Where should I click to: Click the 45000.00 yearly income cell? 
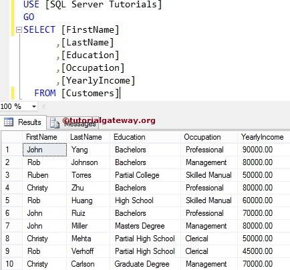[x=264, y=251]
